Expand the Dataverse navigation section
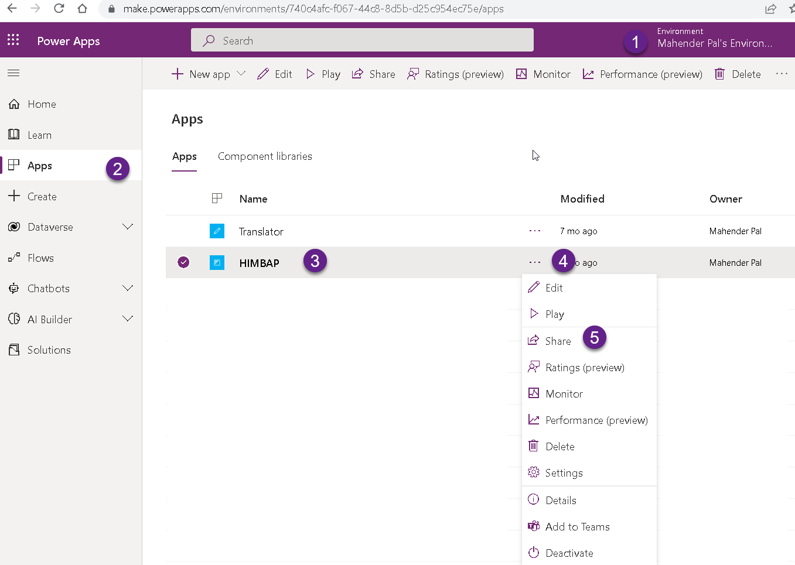The width and height of the screenshot is (795, 565). 128,227
